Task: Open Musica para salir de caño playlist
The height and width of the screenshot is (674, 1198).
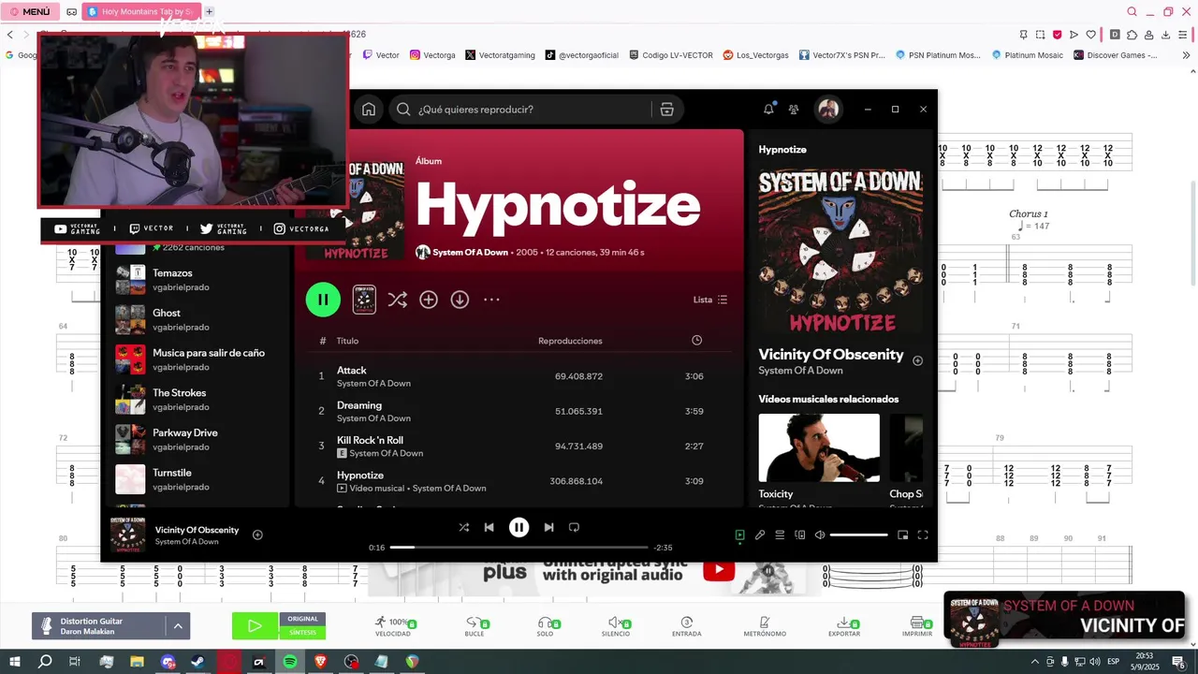Action: click(197, 359)
